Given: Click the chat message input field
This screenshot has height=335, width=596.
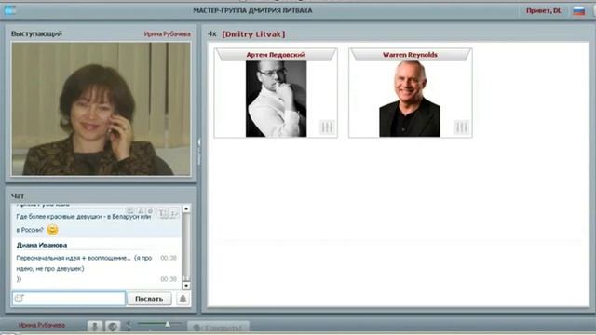Looking at the screenshot, I should pyautogui.click(x=68, y=299).
